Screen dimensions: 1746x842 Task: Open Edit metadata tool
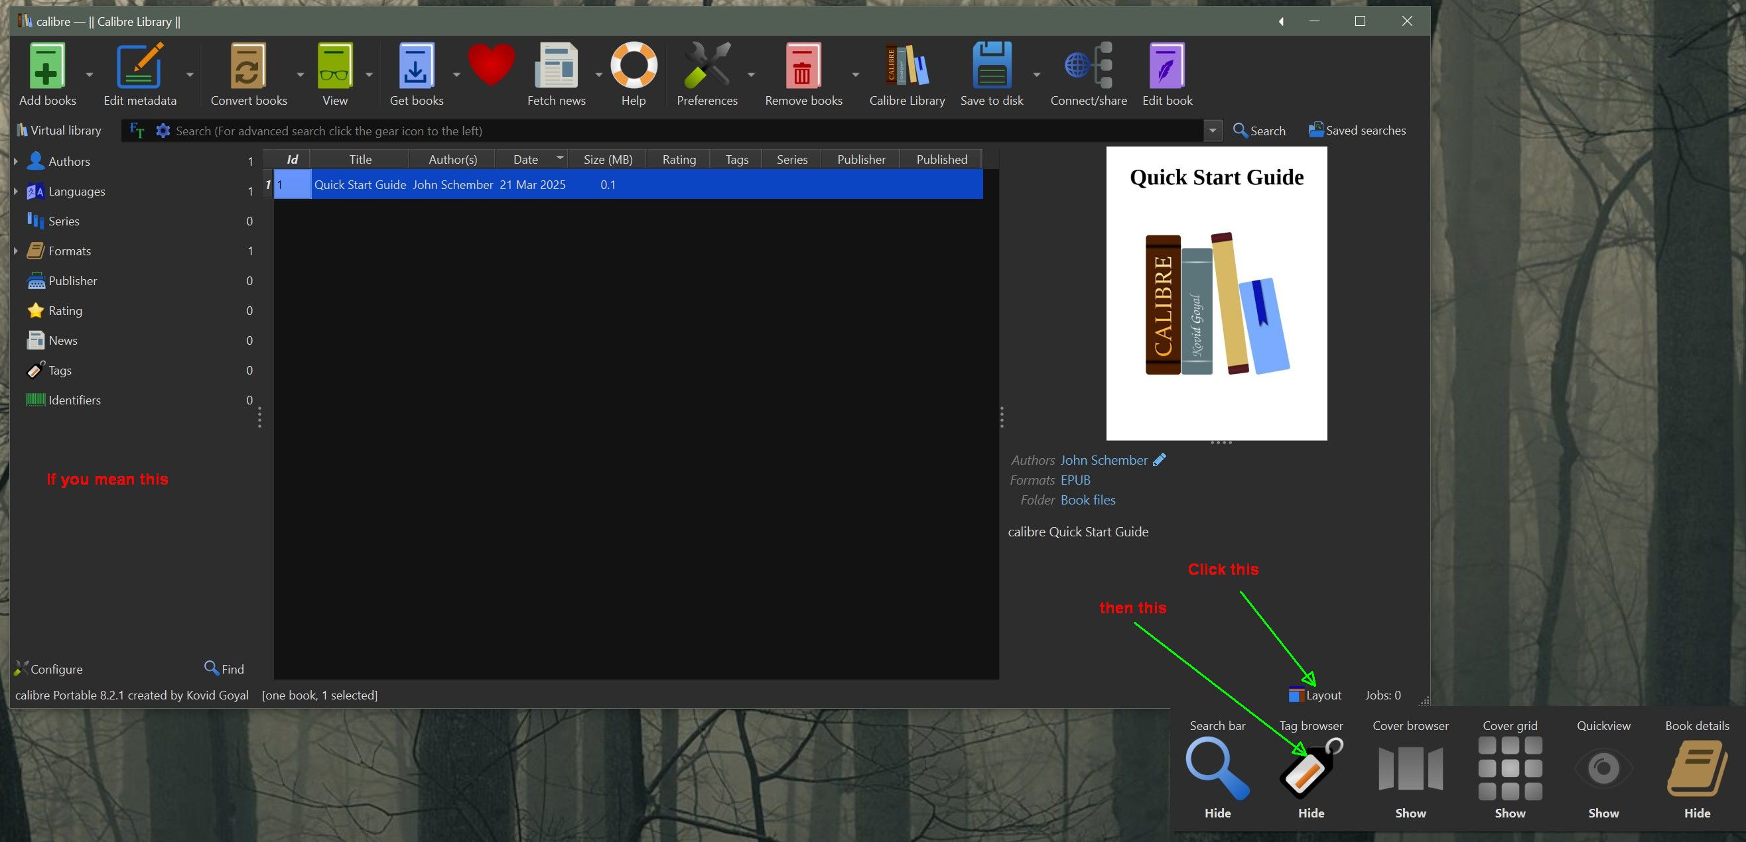pyautogui.click(x=139, y=66)
